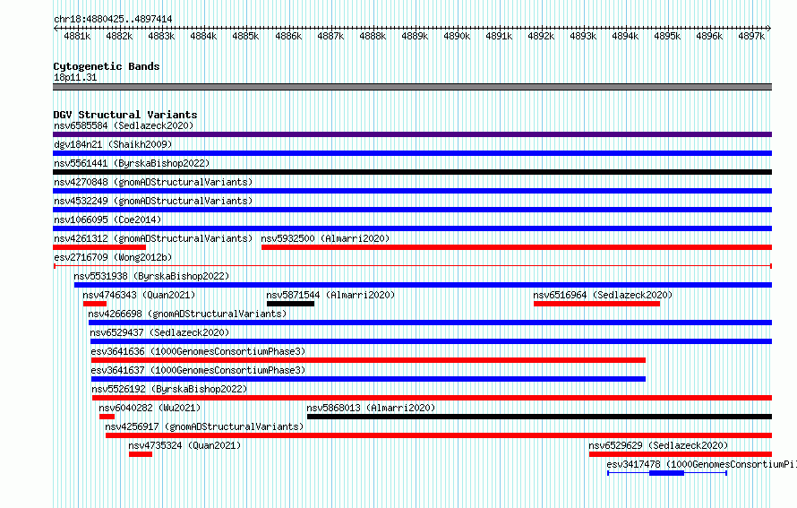Click the gray 18p11.31 cytogenetic band
The width and height of the screenshot is (797, 508).
[x=412, y=87]
